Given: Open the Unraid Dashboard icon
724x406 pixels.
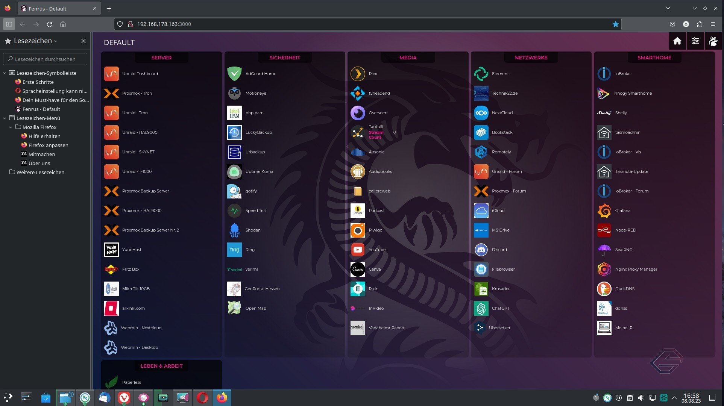Looking at the screenshot, I should click(111, 74).
